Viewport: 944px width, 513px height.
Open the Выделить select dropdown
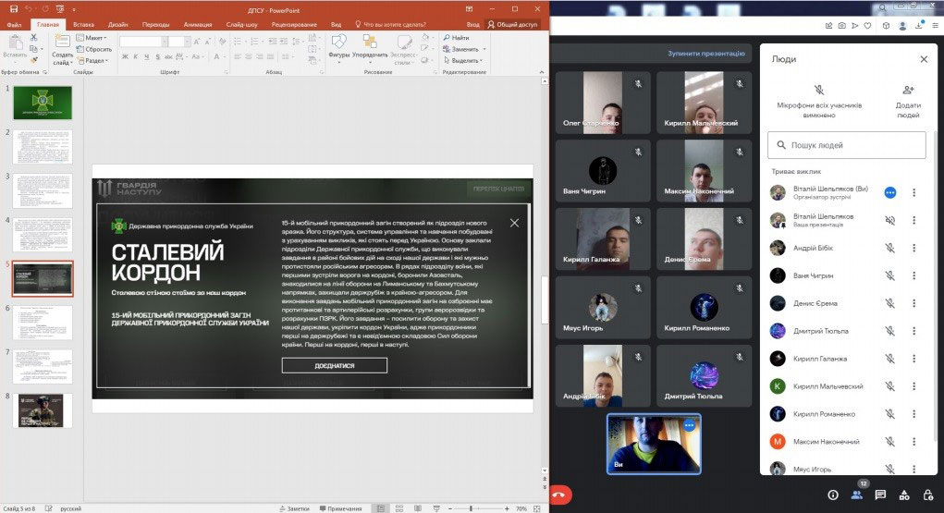coord(463,60)
